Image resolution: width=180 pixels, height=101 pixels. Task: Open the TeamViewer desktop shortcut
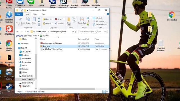click(20, 4)
